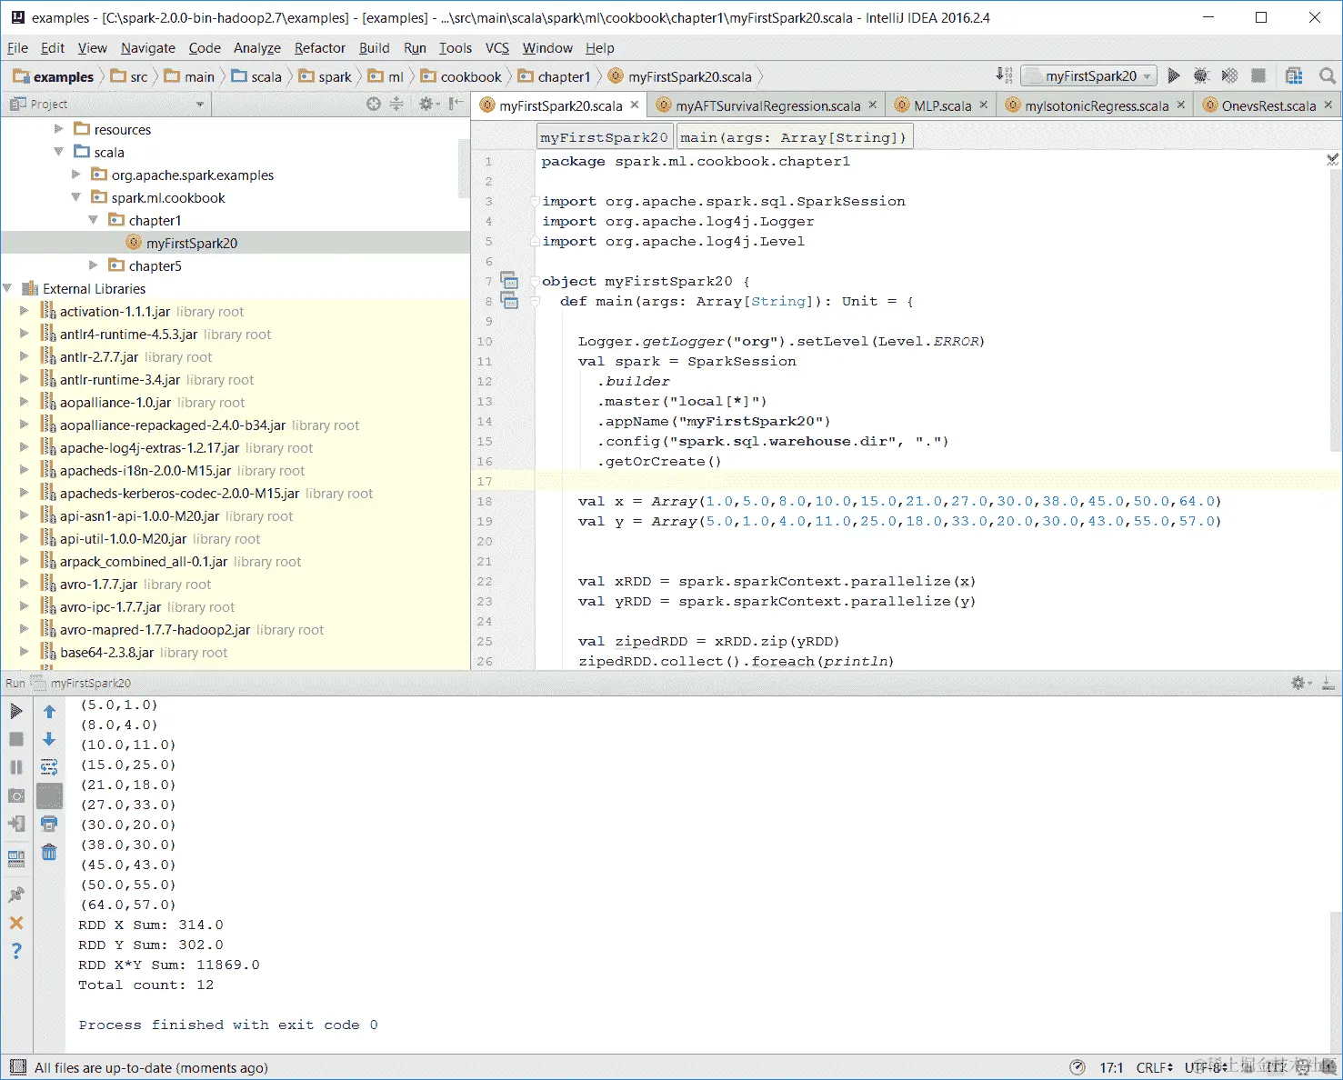Viewport: 1343px width, 1080px height.
Task: Switch to MLP.scala editor tab
Action: pos(942,105)
